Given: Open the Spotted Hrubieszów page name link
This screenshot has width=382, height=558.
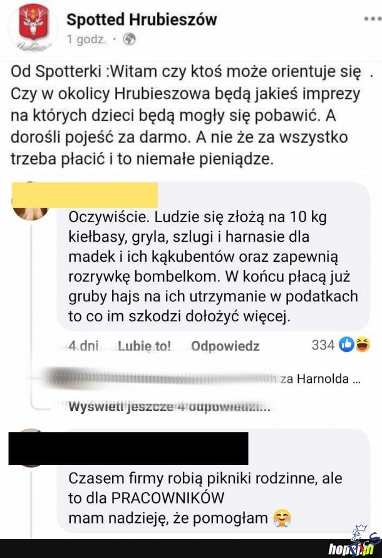Looking at the screenshot, I should [x=142, y=19].
